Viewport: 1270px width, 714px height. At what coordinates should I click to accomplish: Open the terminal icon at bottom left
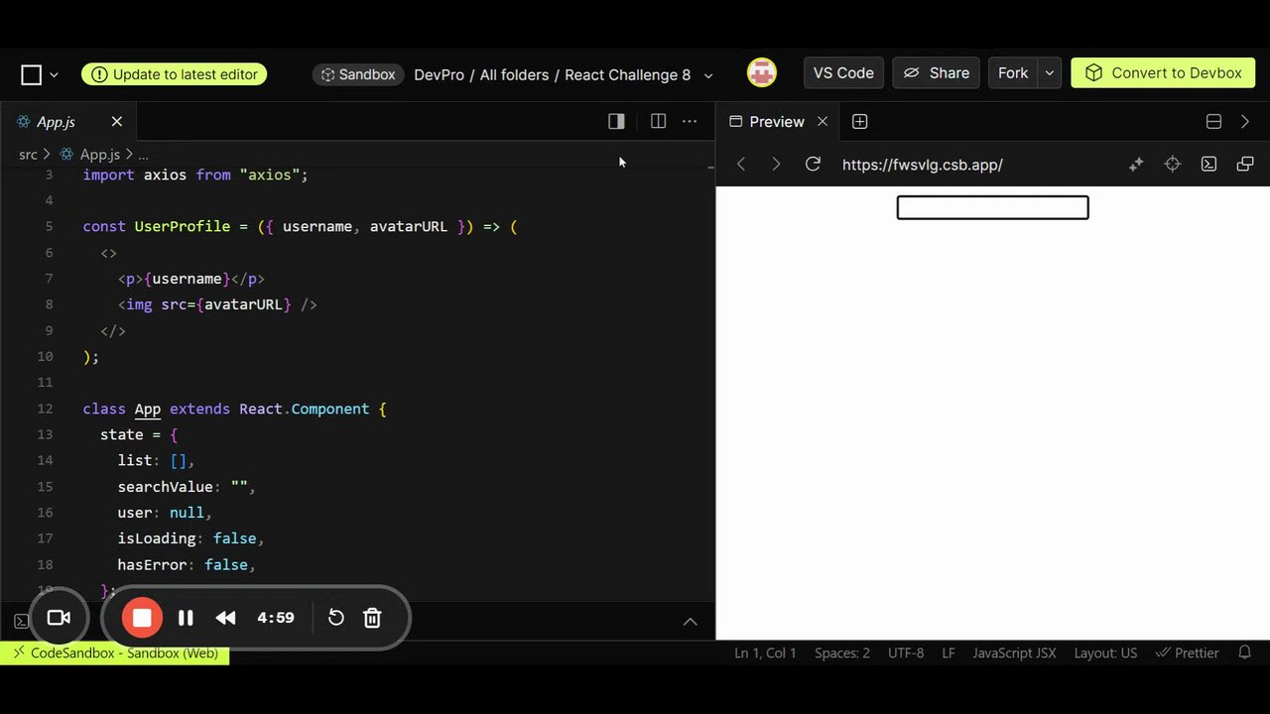[21, 622]
